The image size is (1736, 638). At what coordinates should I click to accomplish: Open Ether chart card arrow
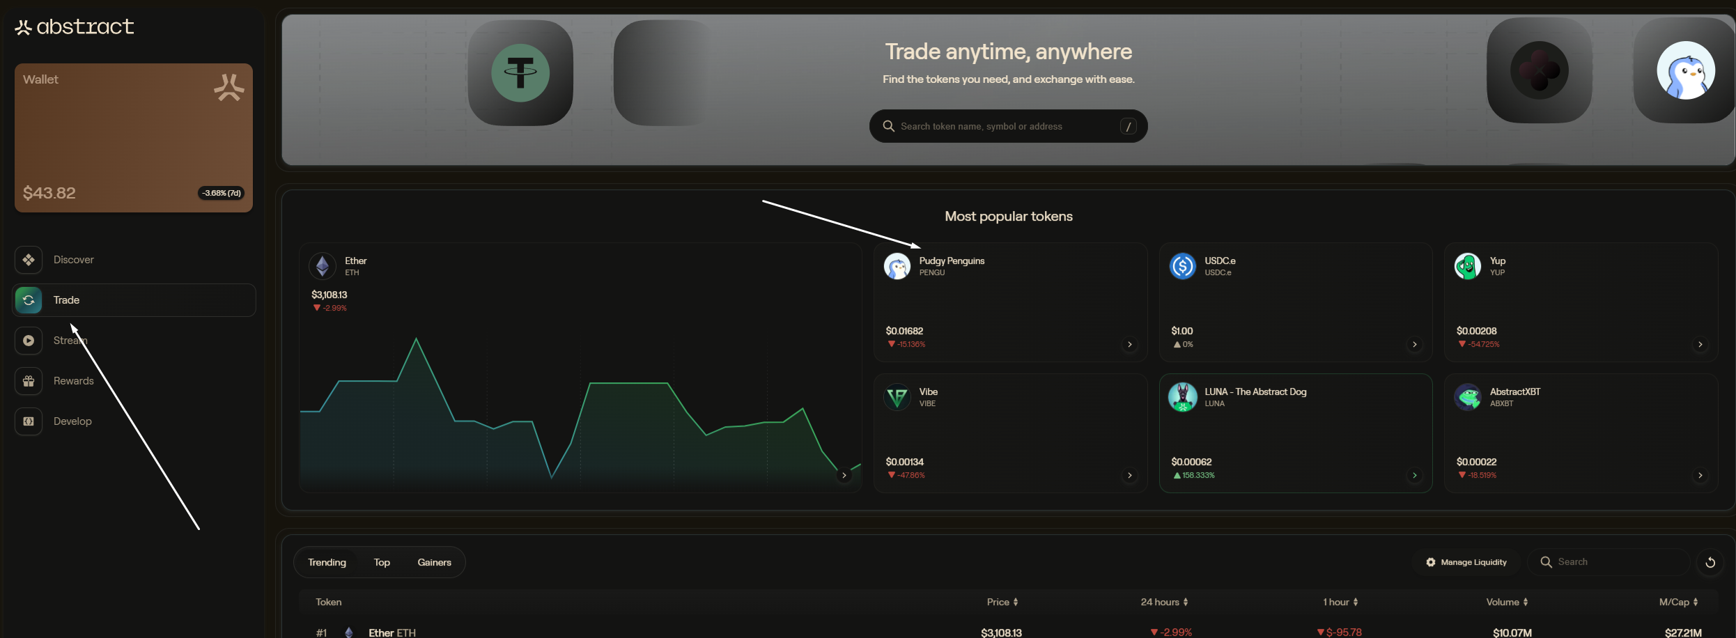(x=844, y=476)
